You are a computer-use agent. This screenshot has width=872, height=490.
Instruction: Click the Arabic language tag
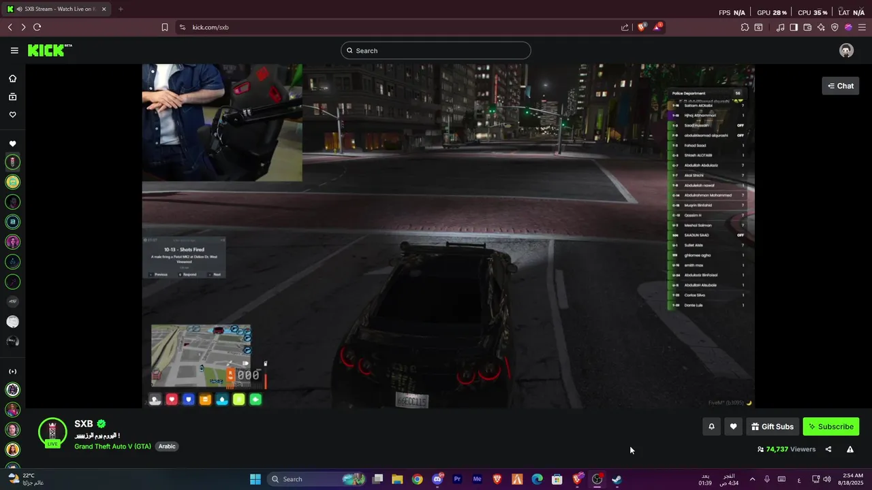[x=167, y=446]
